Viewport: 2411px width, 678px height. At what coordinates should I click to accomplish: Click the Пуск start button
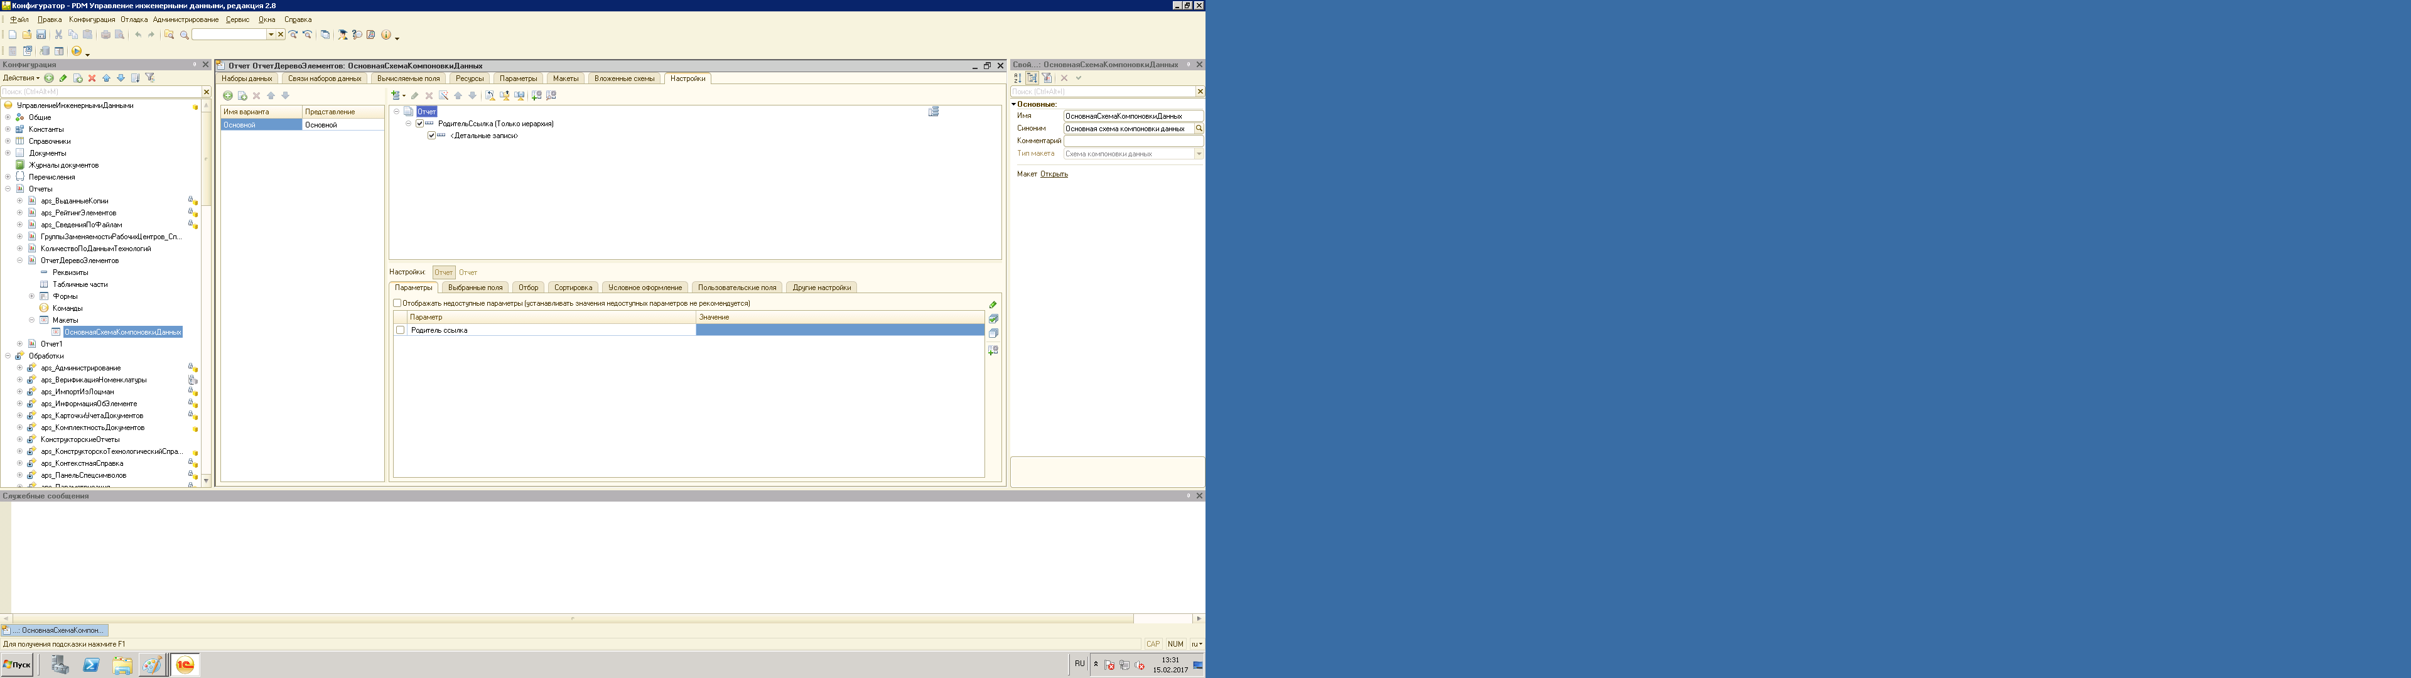17,665
